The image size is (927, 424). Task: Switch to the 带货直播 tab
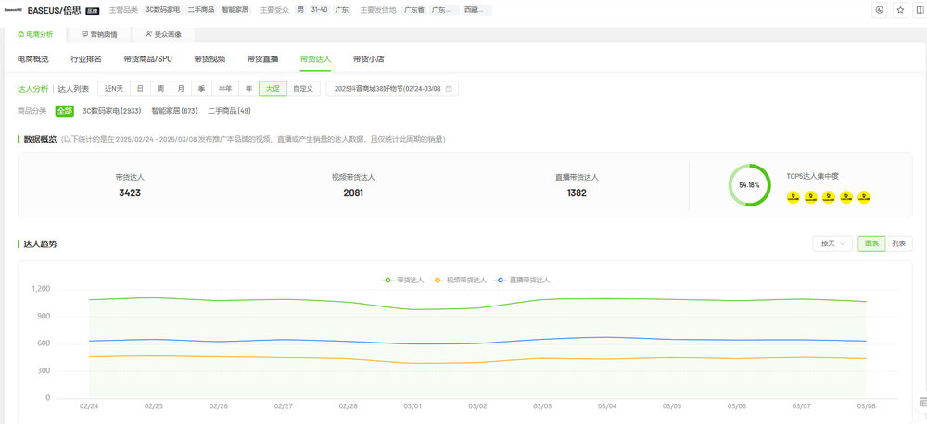tap(262, 59)
